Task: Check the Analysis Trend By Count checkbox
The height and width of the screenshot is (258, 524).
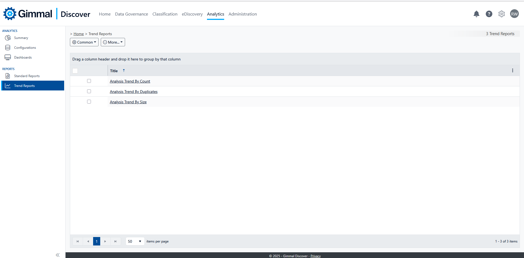Action: click(89, 81)
